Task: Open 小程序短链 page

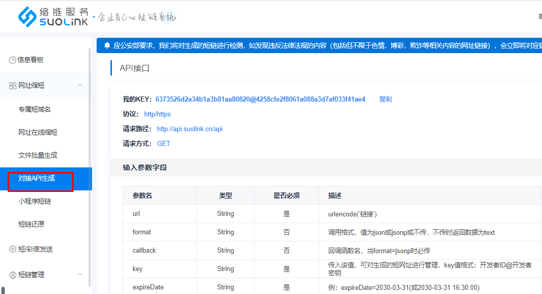Action: click(x=35, y=201)
